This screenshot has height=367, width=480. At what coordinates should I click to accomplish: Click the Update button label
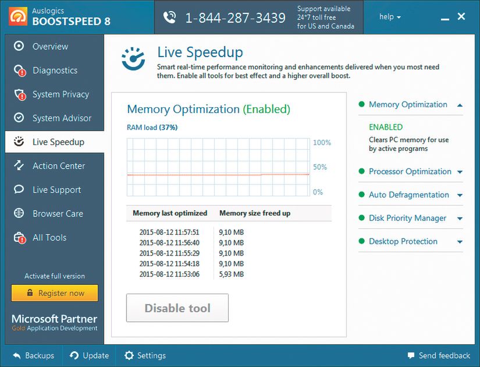96,356
